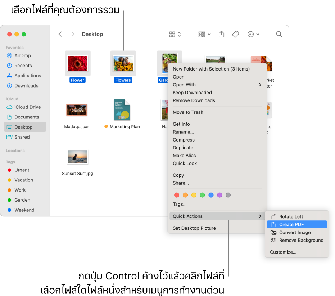
Task: Select the Sunset Surf.jpg thumbnail
Action: tap(78, 157)
